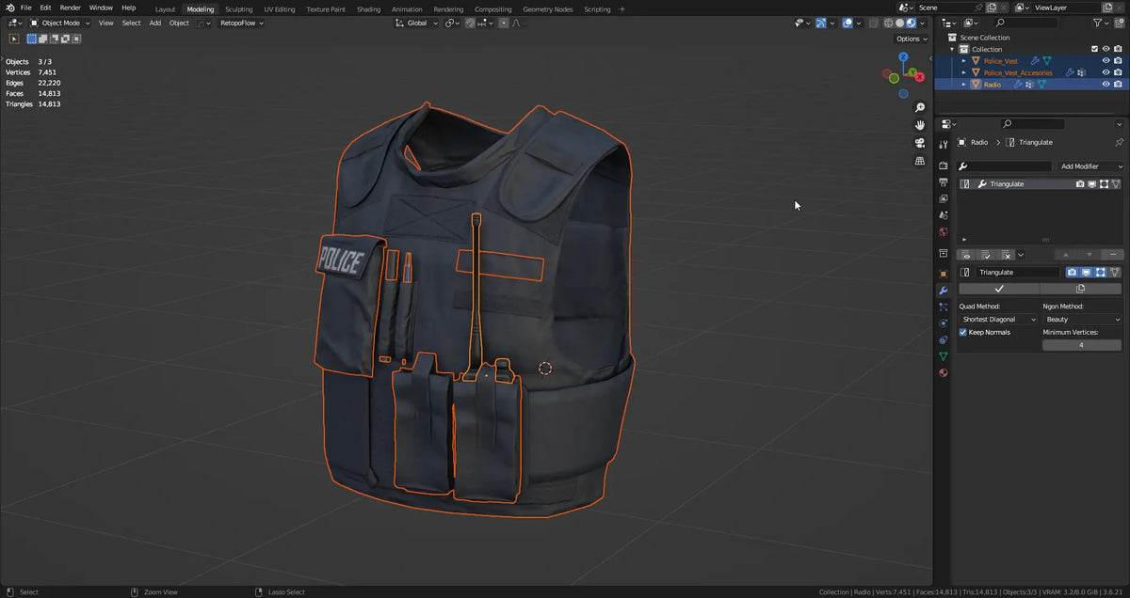
Task: Toggle proportional editing icon in header
Action: (503, 23)
